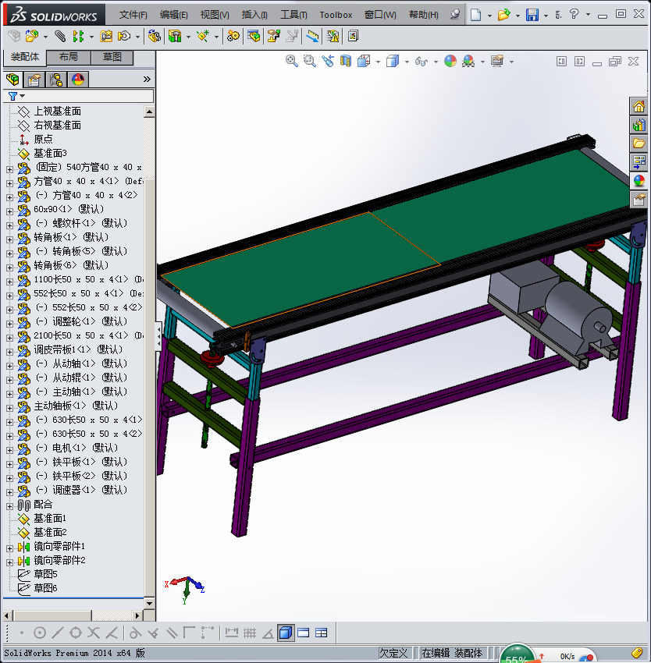The image size is (651, 663).
Task: Click the Zoom to Area icon
Action: [309, 62]
